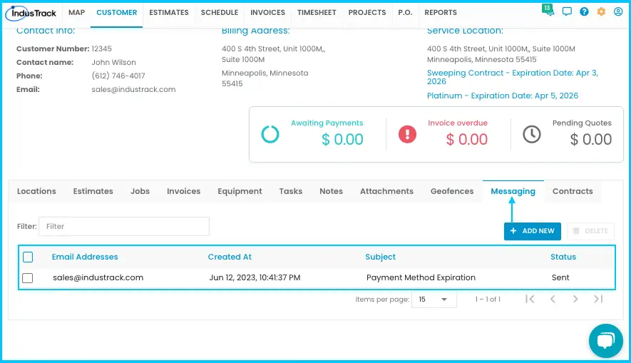This screenshot has width=631, height=363.
Task: Open the INVOICES menu
Action: pos(267,12)
